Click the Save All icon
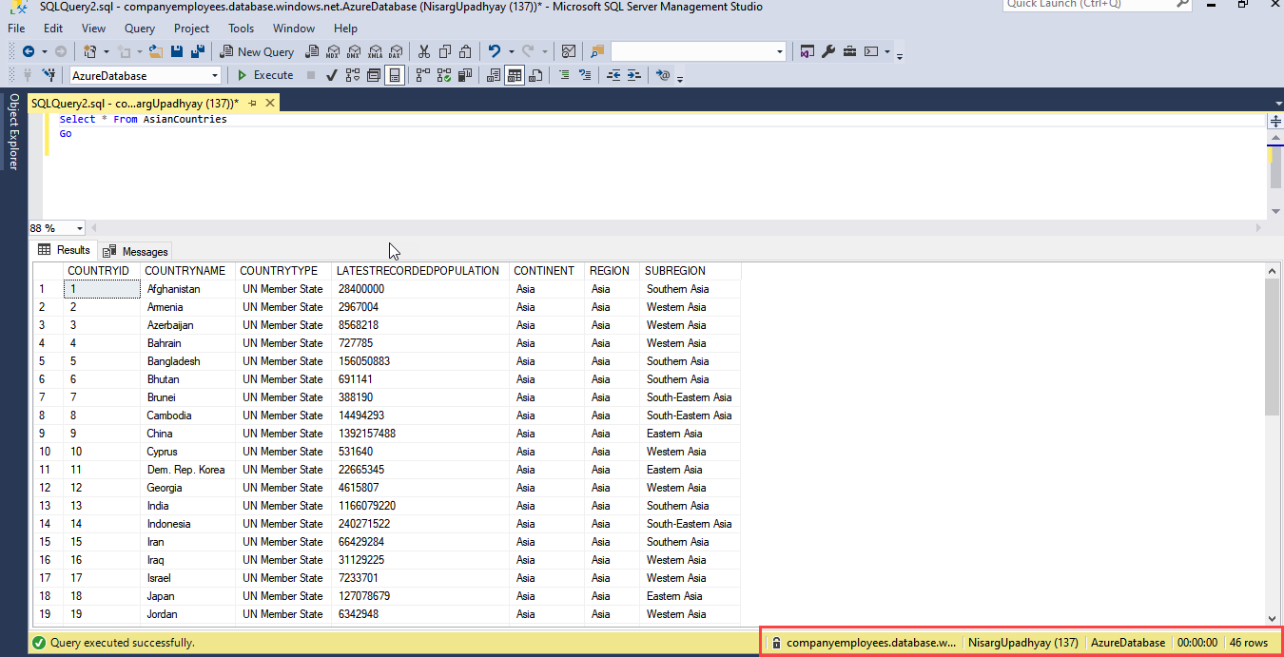Image resolution: width=1284 pixels, height=657 pixels. pyautogui.click(x=198, y=51)
